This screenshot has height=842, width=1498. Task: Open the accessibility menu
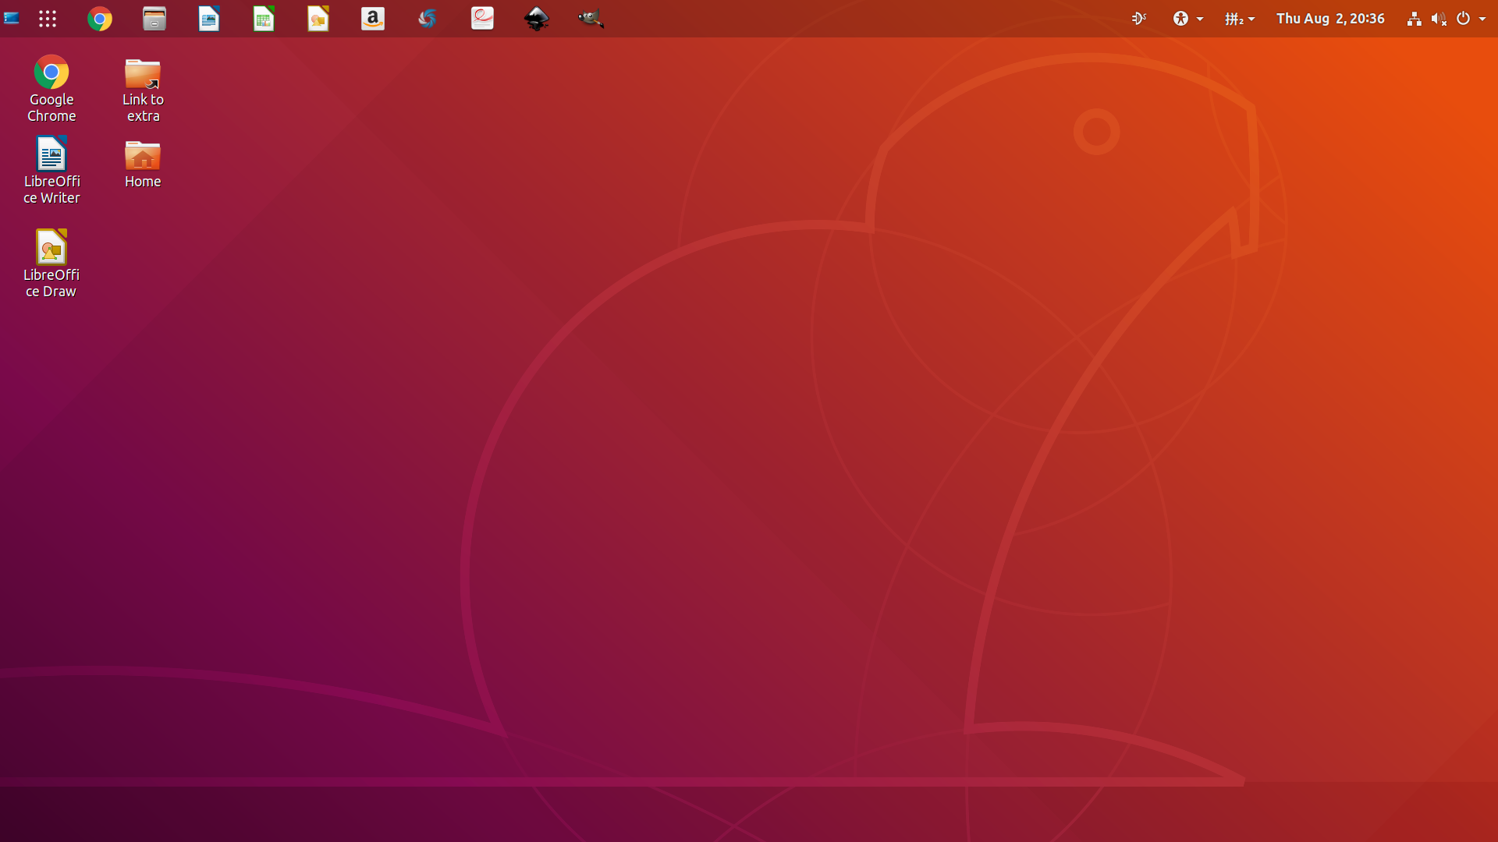point(1187,19)
